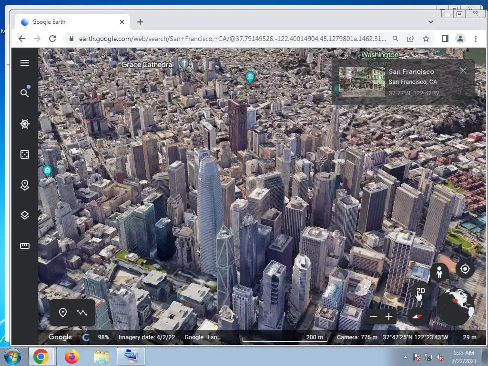This screenshot has height=366, width=488.
Task: Go forward with browser forward arrow
Action: click(37, 39)
